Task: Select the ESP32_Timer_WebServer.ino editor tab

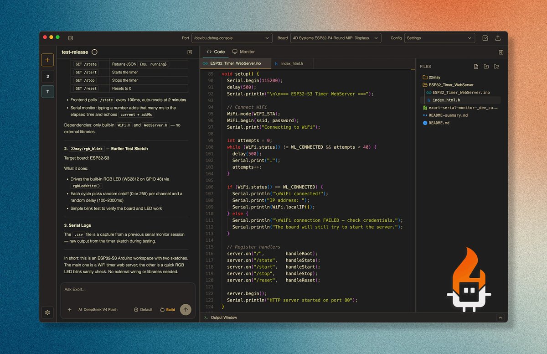Action: click(x=235, y=63)
